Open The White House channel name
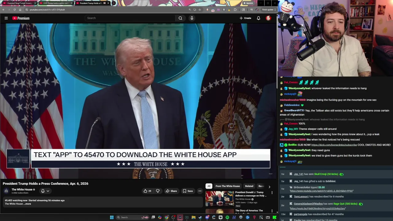 [x=22, y=189]
